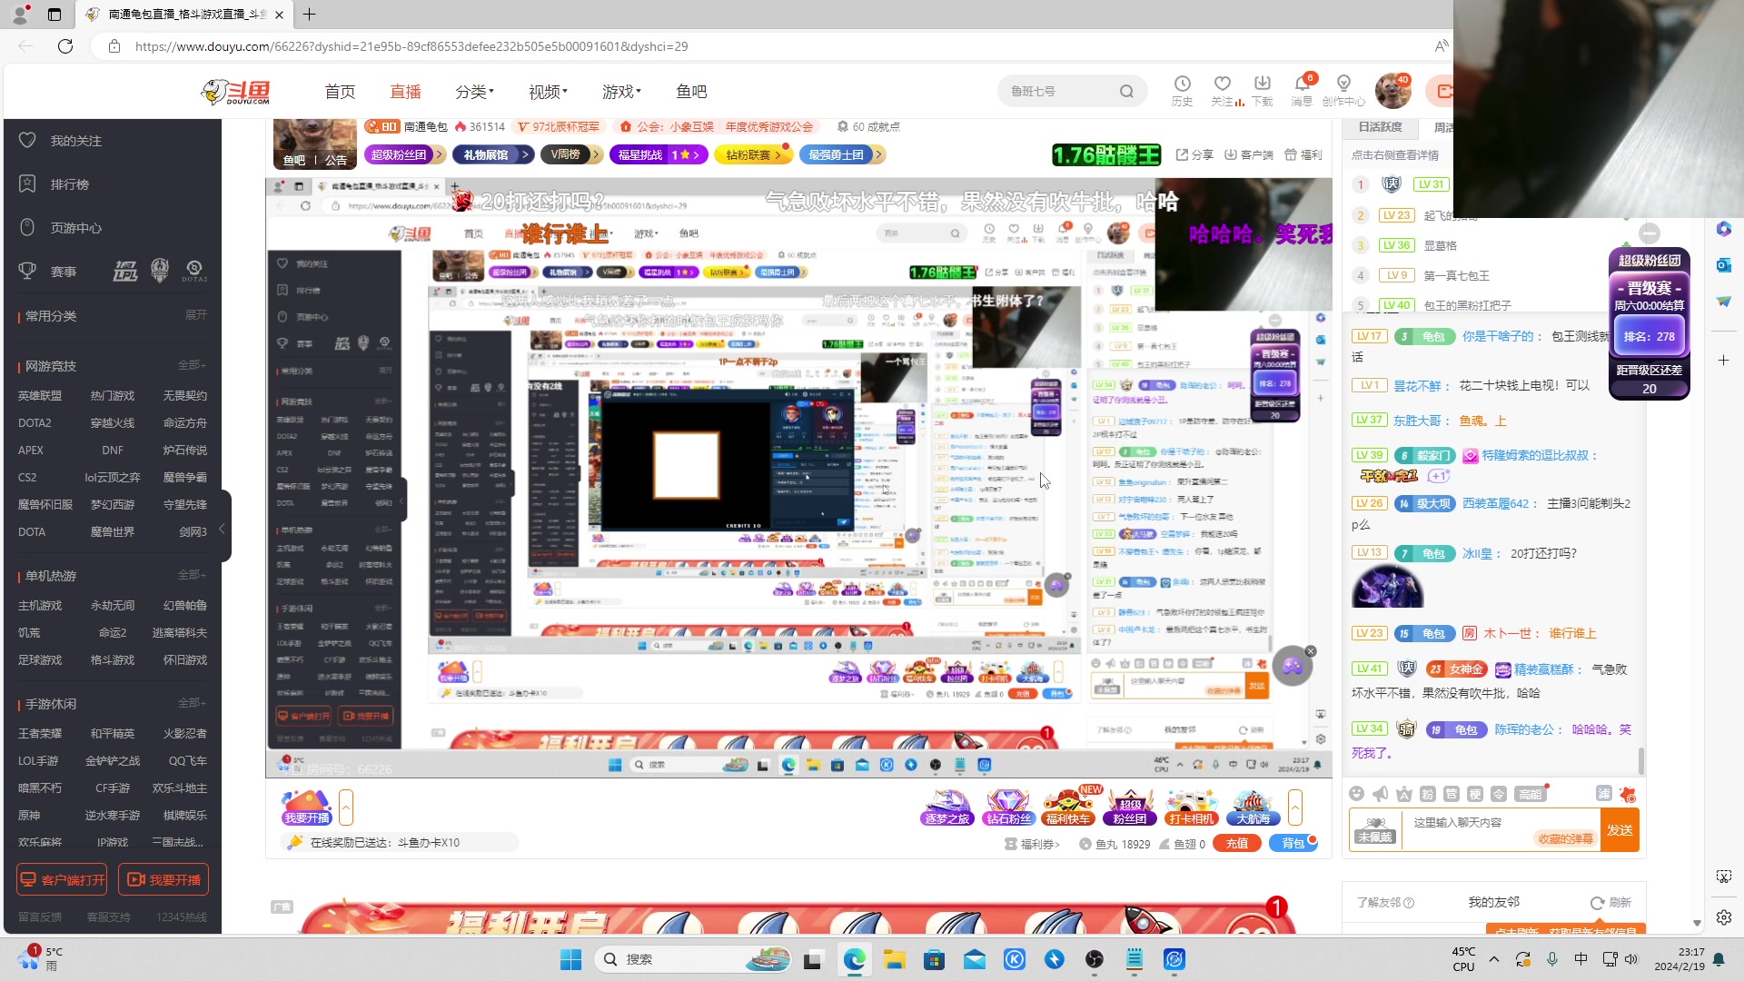1744x981 pixels.
Task: Toggle the 滤 danmaku filter button
Action: (x=1604, y=794)
